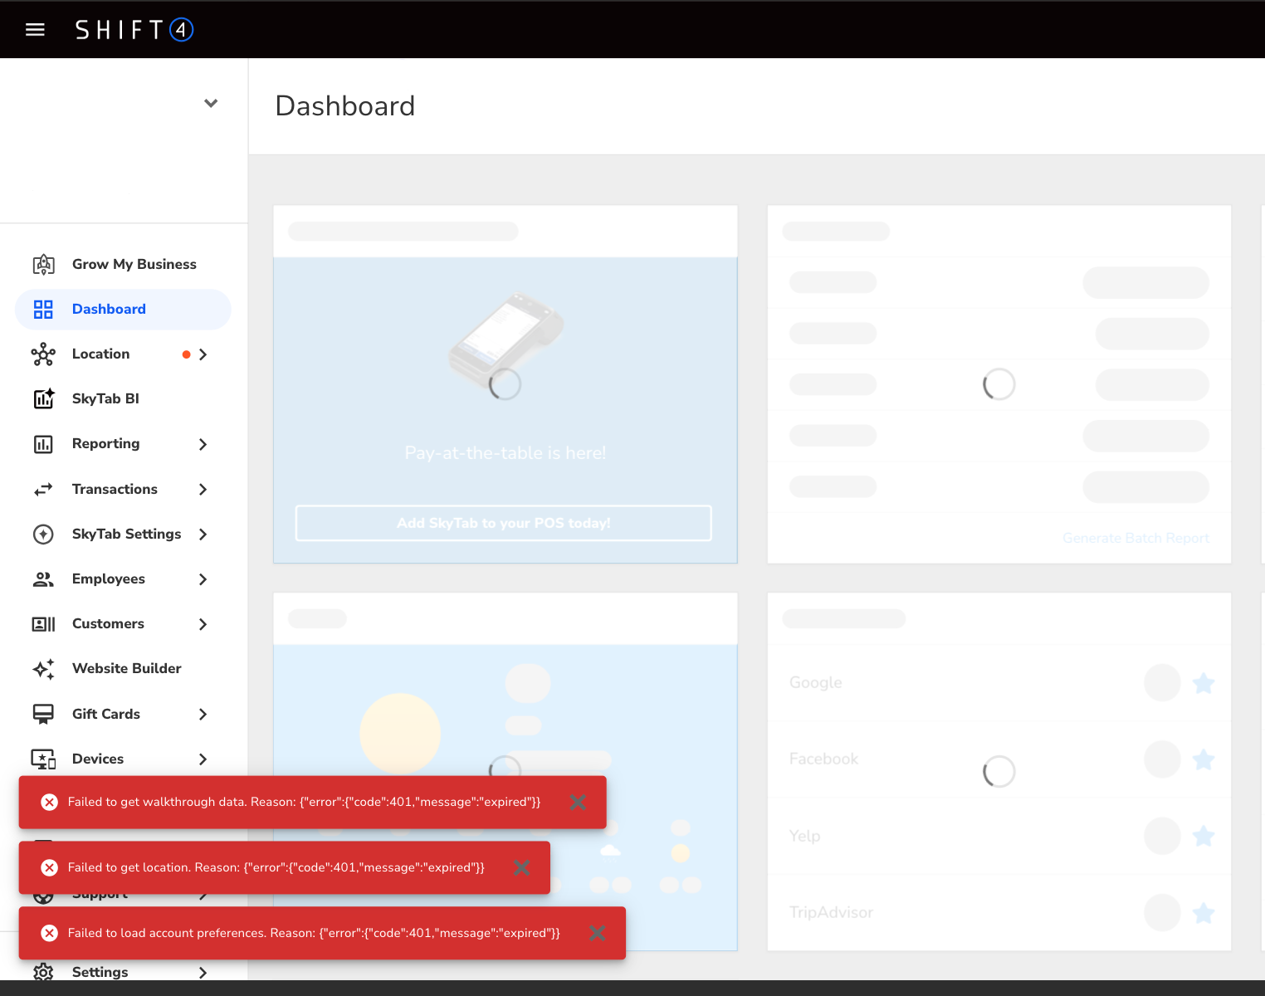This screenshot has height=996, width=1265.
Task: Click the Dashboard page heading
Action: 345,106
